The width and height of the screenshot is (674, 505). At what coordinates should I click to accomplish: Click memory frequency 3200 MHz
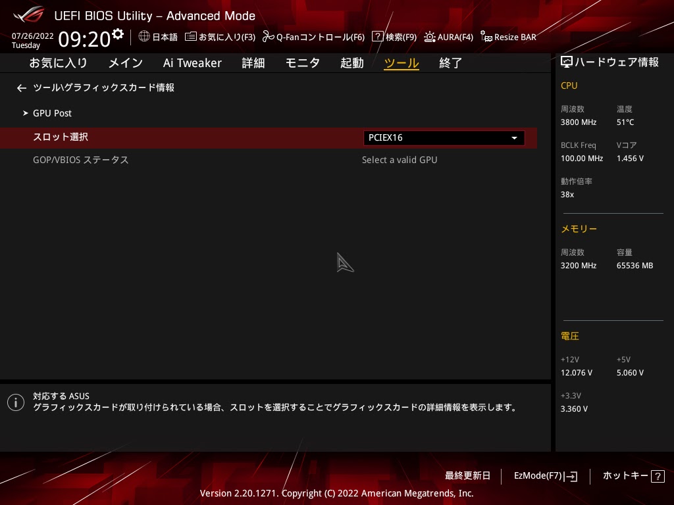pyautogui.click(x=578, y=266)
